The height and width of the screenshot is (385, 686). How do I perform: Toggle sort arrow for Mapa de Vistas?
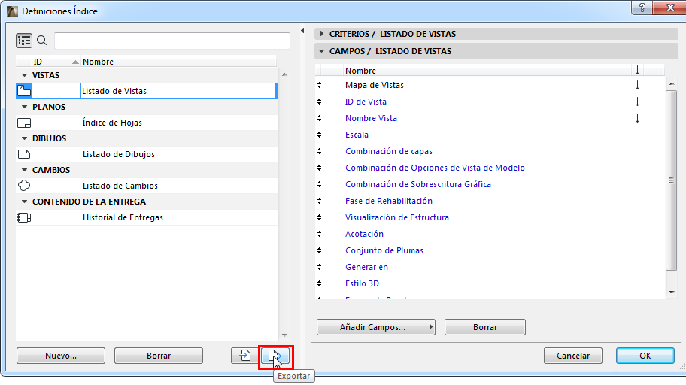[637, 85]
